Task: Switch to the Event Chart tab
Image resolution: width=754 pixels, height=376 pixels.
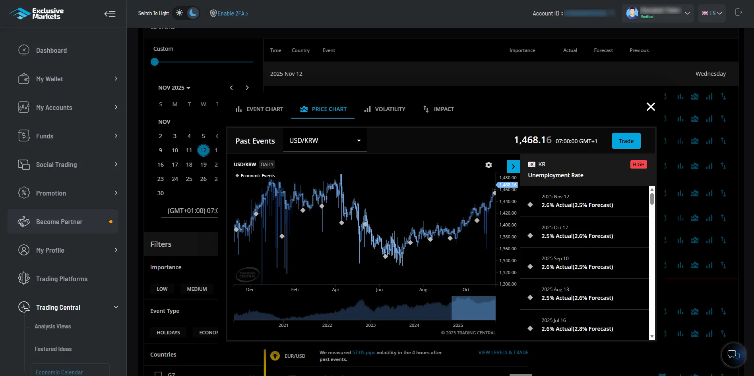Action: (259, 109)
